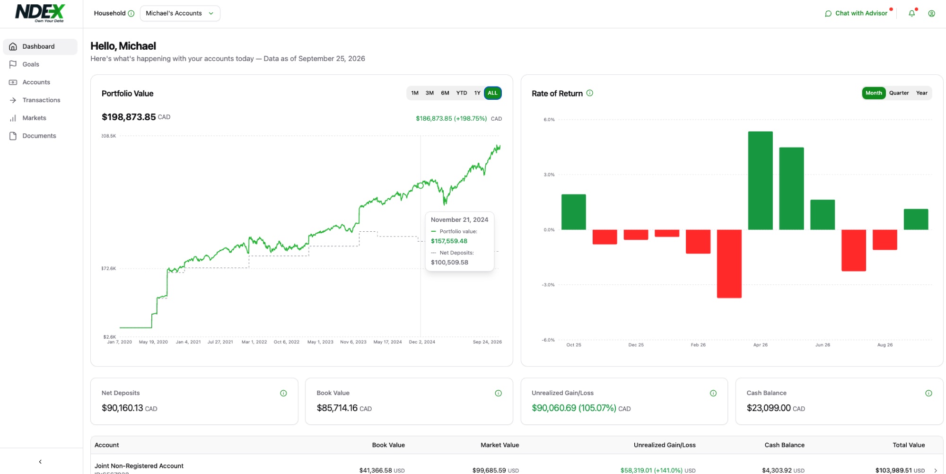
Task: Click the chart marker at November 21, 2024
Action: pos(420,185)
